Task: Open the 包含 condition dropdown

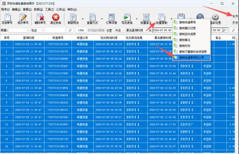Action: (37, 30)
